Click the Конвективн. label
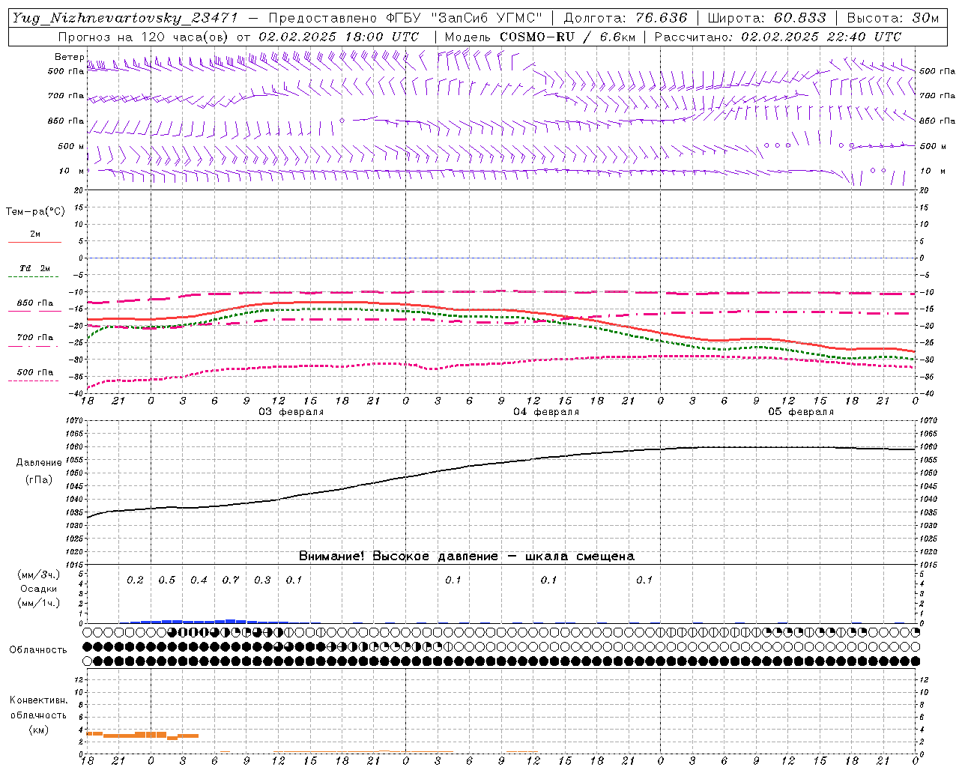 (38, 700)
